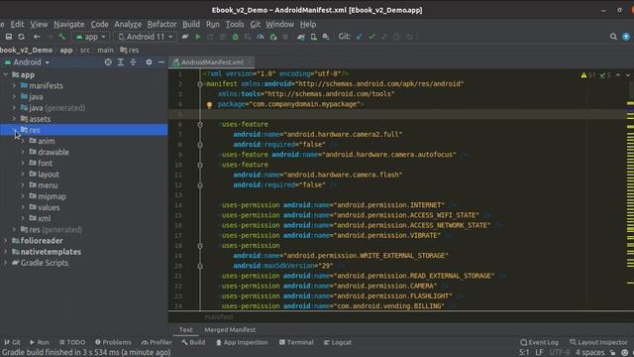Expand the Gradle Scripts node
This screenshot has height=357, width=634.
tap(5, 263)
